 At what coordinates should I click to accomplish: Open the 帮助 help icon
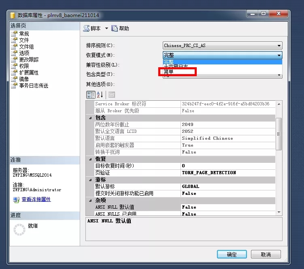click(115, 28)
